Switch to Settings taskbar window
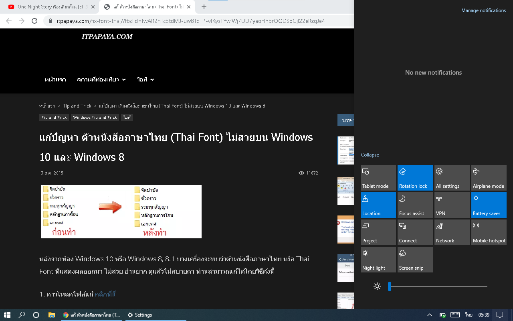Screen dimensions: 513x321 click(156, 315)
